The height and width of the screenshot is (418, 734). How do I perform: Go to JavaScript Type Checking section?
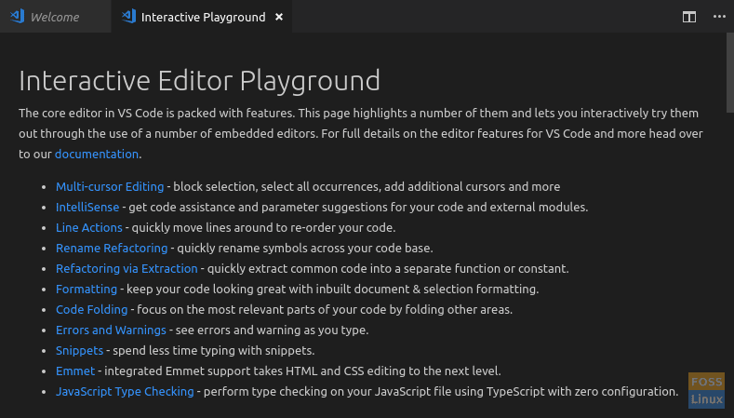tap(125, 392)
